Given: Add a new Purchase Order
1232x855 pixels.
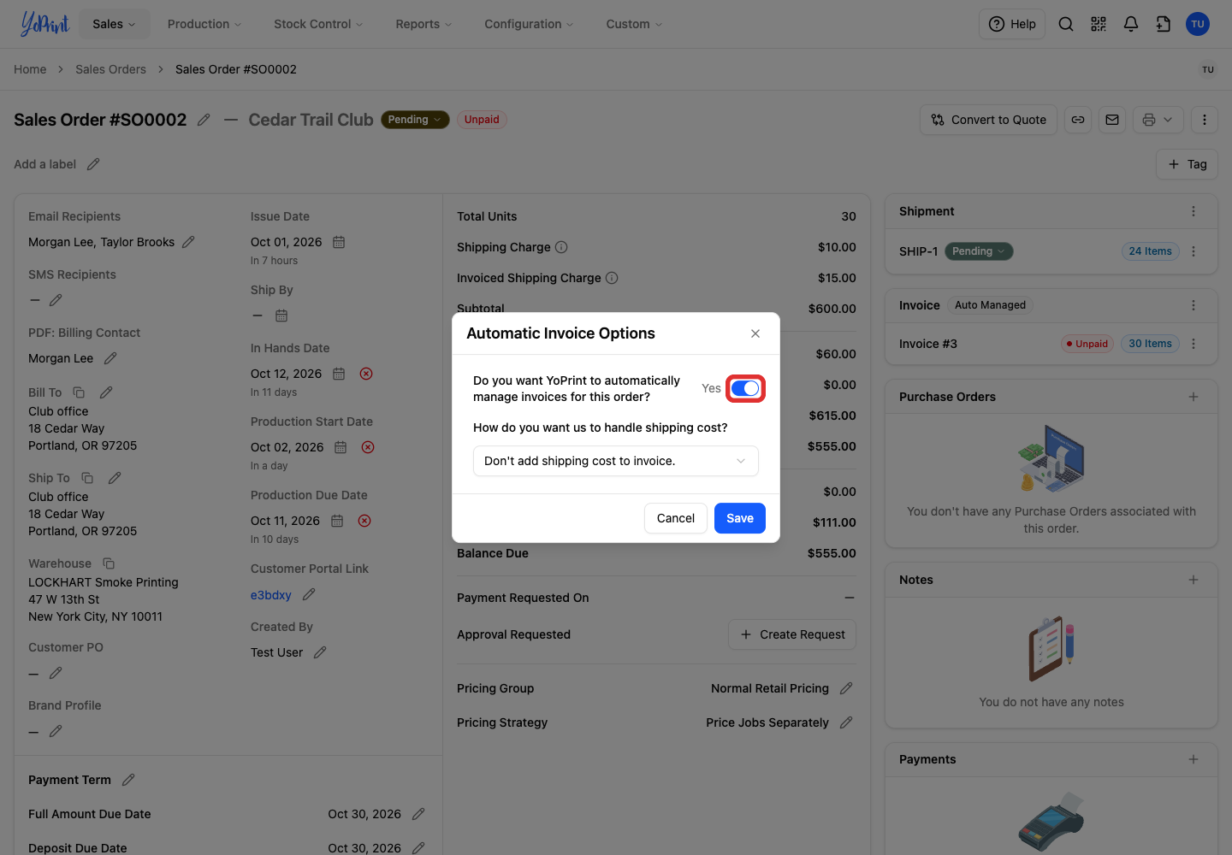Looking at the screenshot, I should tap(1193, 397).
